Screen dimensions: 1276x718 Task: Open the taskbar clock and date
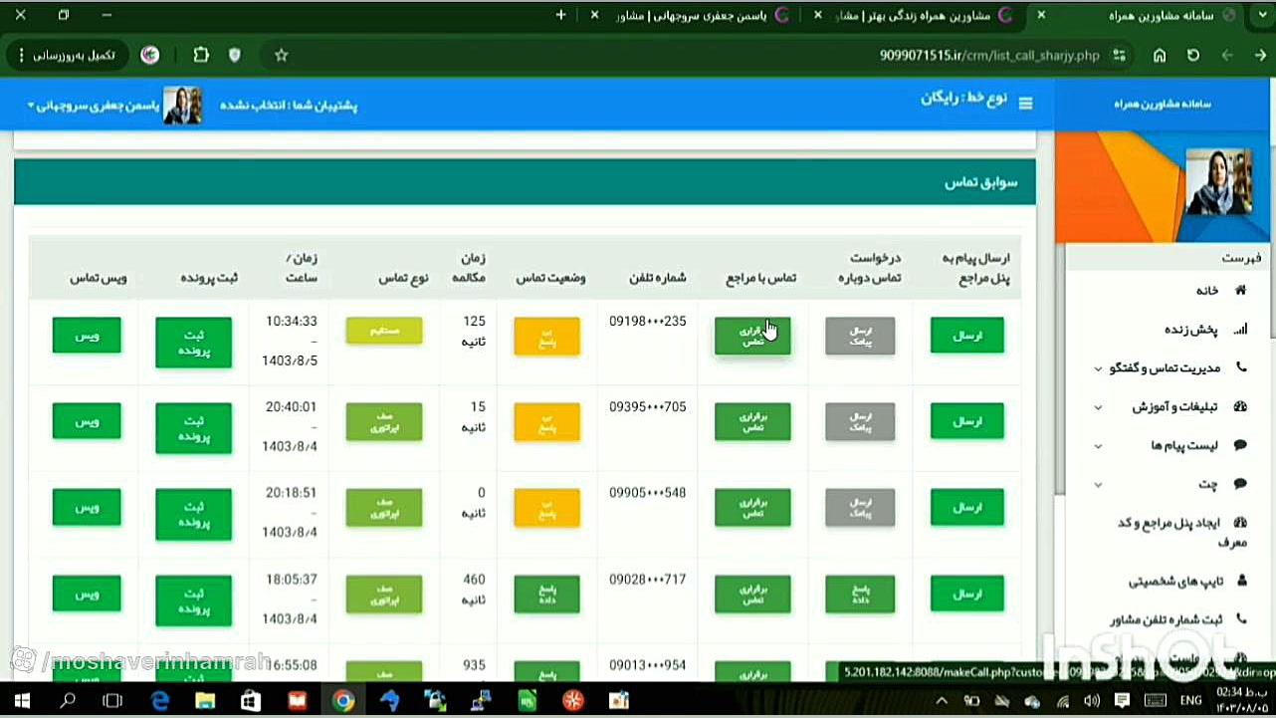1241,700
